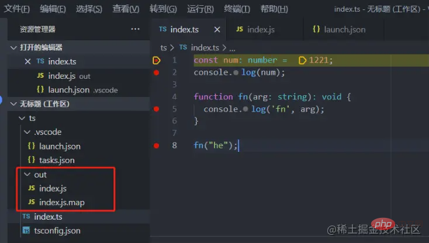
Task: Open index.ts in ts folder tree
Action: pyautogui.click(x=78, y=217)
